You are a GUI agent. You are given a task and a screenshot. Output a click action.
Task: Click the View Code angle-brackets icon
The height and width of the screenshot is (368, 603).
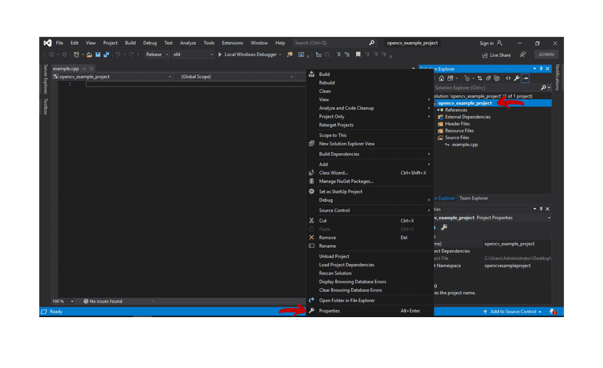(x=508, y=78)
